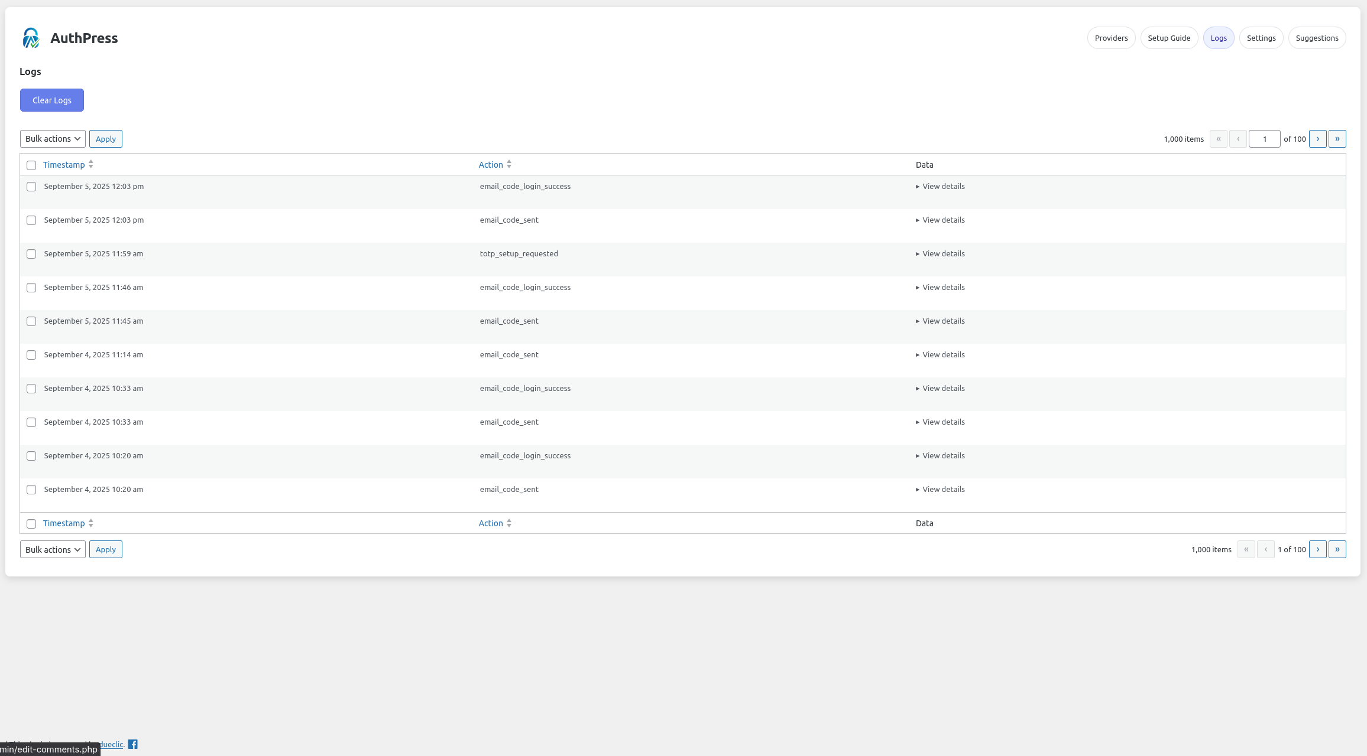Sort logs using the Action column sort arrows

(x=509, y=164)
